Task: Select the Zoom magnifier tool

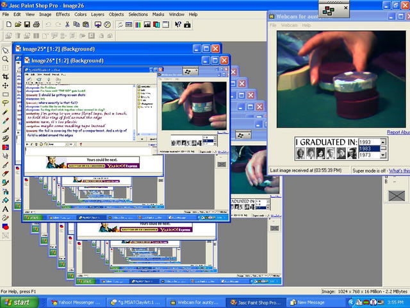Action: click(5, 59)
